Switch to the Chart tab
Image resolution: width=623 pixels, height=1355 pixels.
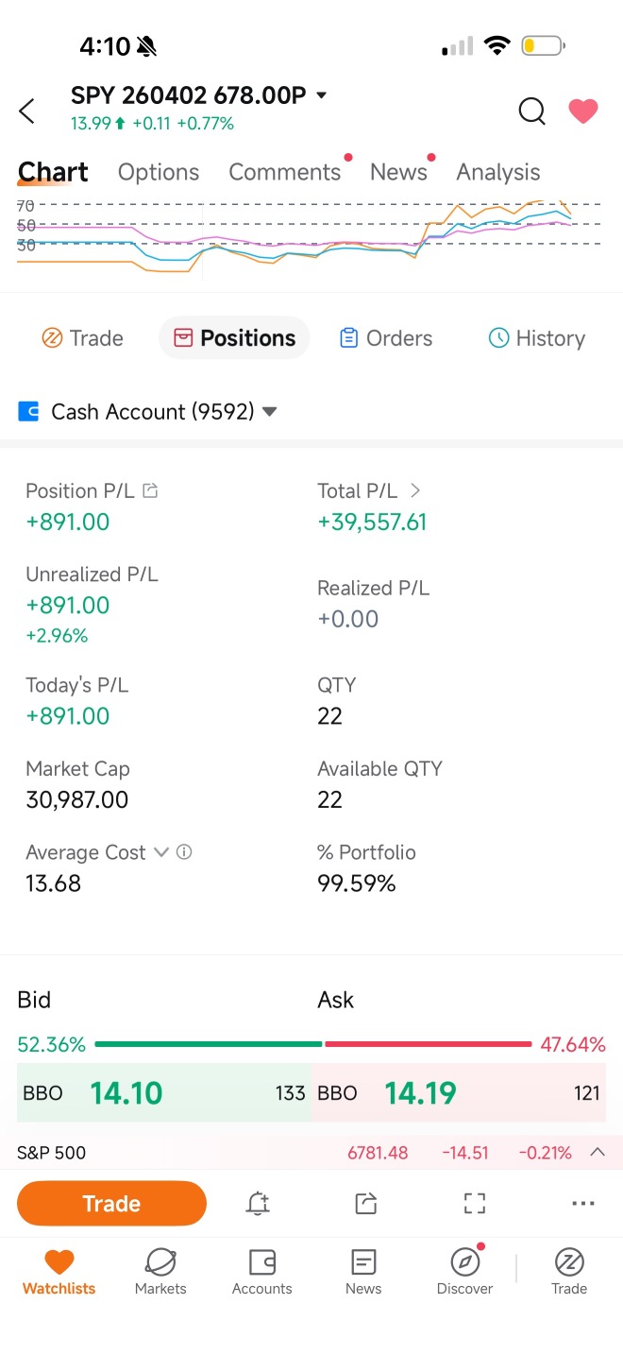[53, 172]
